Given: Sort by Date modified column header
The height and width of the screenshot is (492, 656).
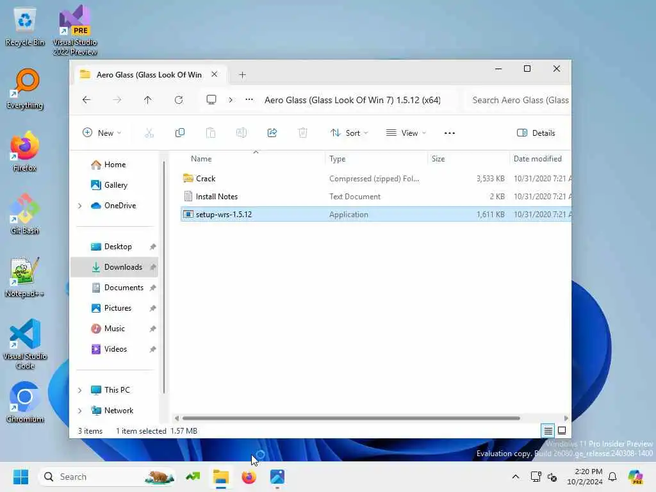Looking at the screenshot, I should click(x=539, y=159).
